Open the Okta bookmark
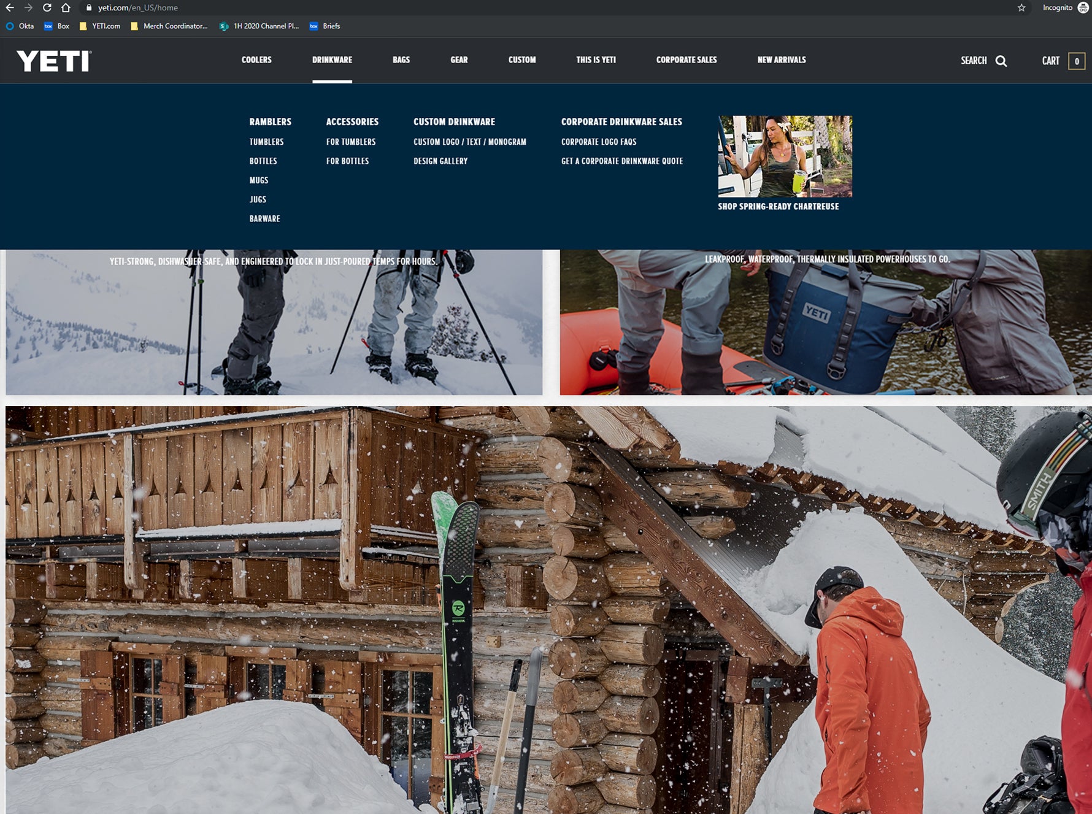Screen dimensions: 1092x814 coord(20,26)
